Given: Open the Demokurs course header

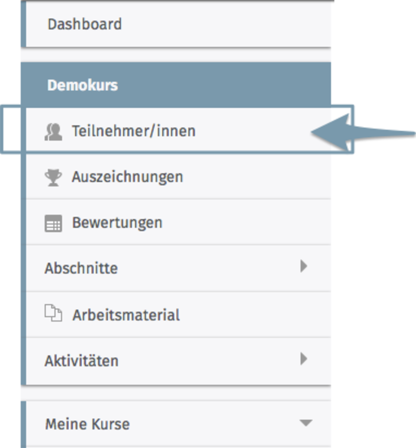Looking at the screenshot, I should [x=83, y=85].
